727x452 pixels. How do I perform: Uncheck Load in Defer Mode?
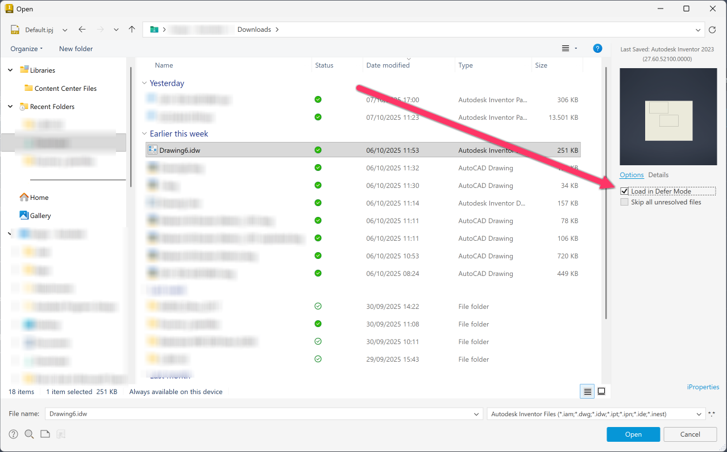(x=625, y=191)
